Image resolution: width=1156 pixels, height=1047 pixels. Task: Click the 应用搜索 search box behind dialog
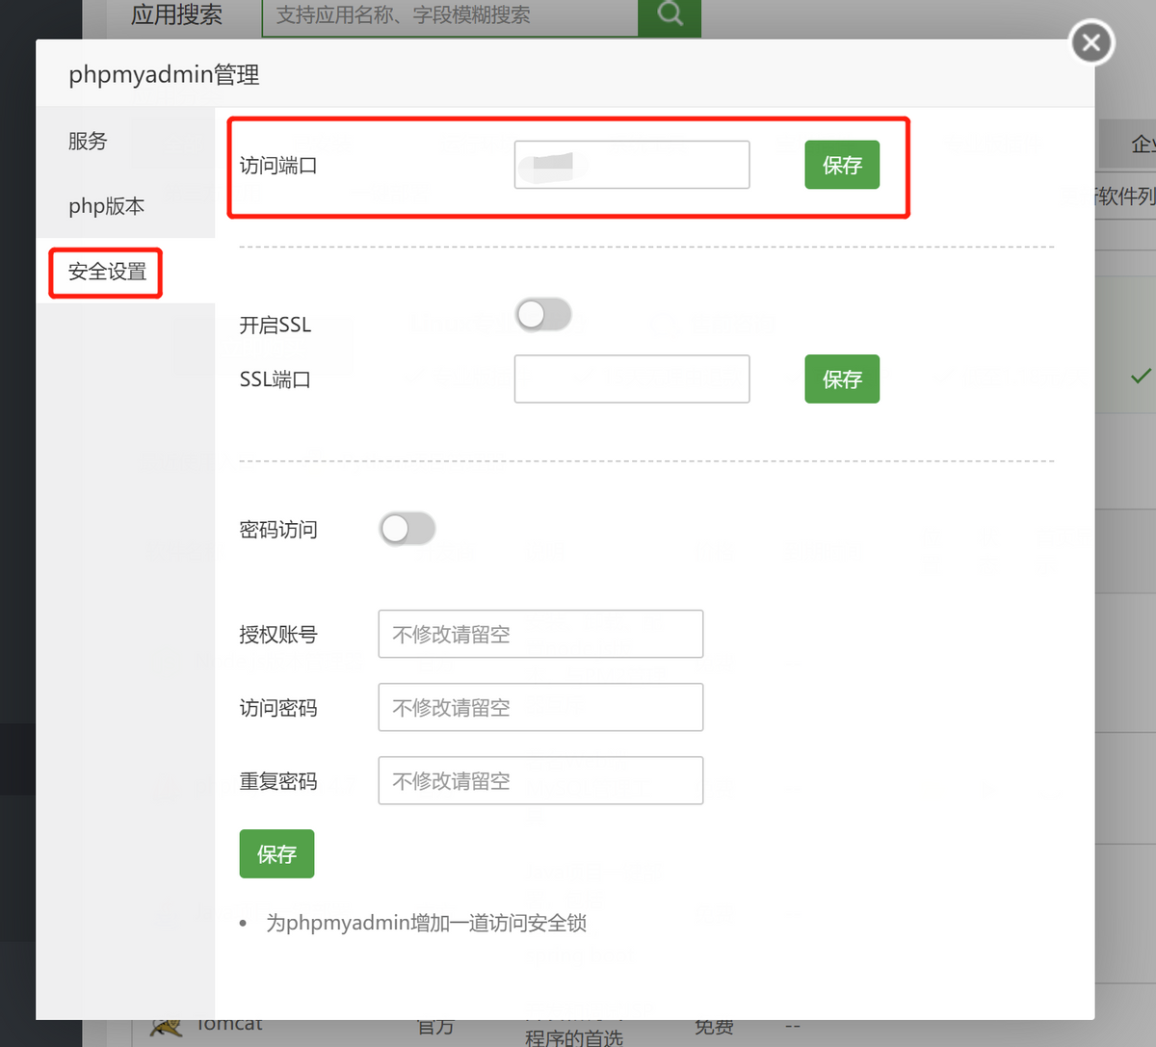(450, 15)
